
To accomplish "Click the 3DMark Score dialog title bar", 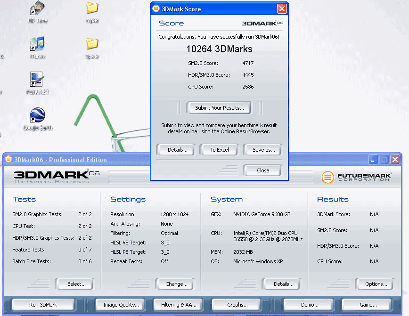I will point(220,9).
